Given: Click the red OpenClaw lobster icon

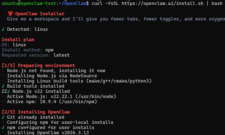Looking at the screenshot, I should (x=10, y=14).
